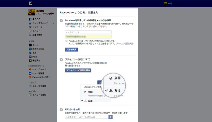Viewport: 212px width, 122px height.
Task: Click the 友達を検索 blue button
Action: (71, 50)
